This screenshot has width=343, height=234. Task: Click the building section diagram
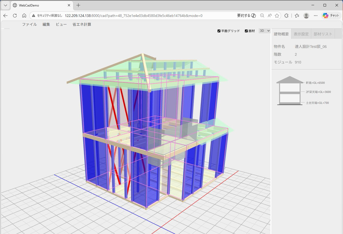coord(290,91)
